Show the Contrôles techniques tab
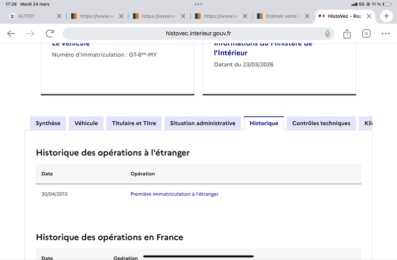The width and height of the screenshot is (397, 260). point(321,123)
